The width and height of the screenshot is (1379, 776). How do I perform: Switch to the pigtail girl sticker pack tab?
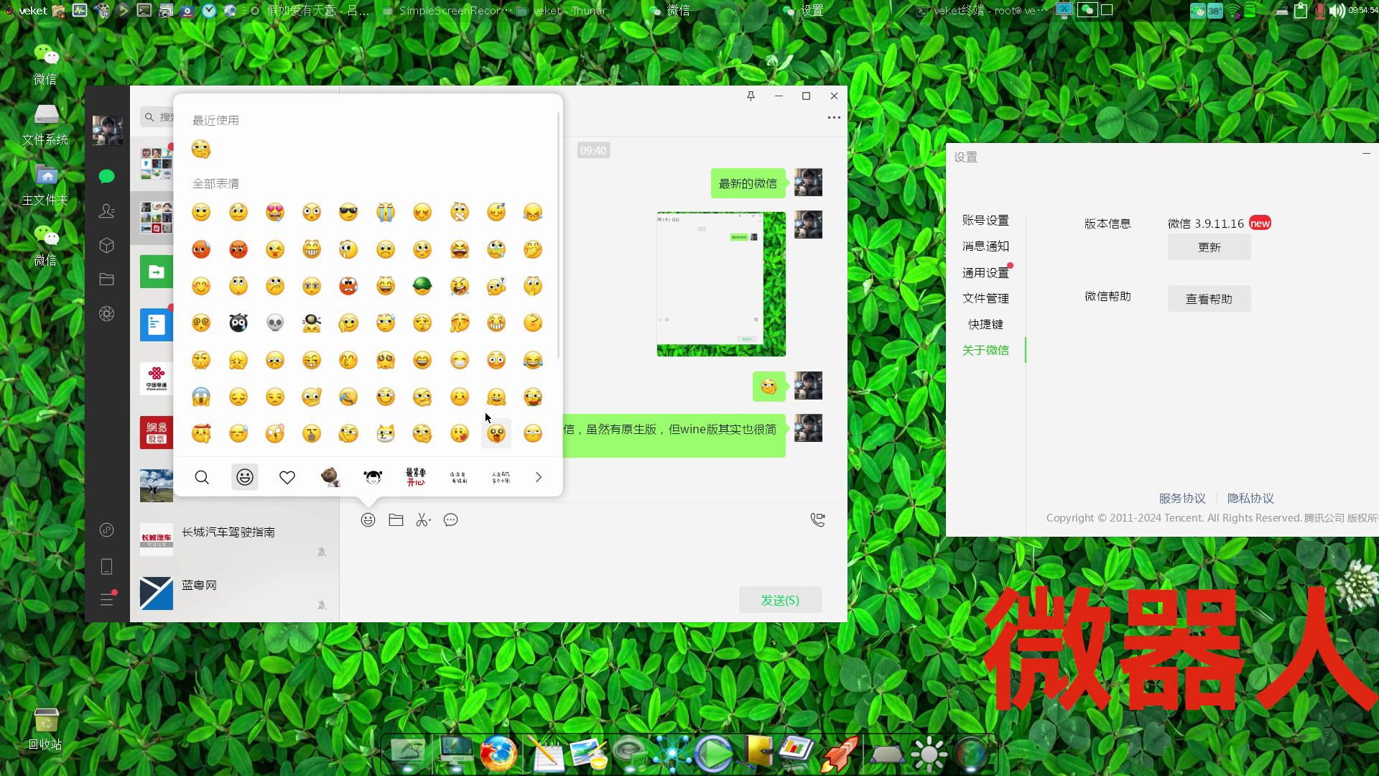(373, 477)
